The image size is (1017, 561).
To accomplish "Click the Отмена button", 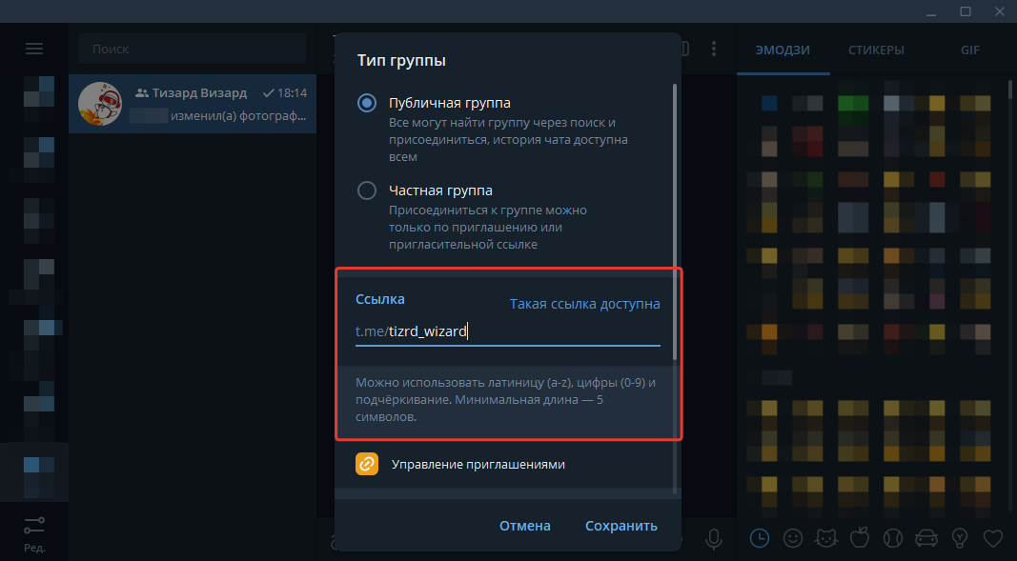I will (525, 526).
